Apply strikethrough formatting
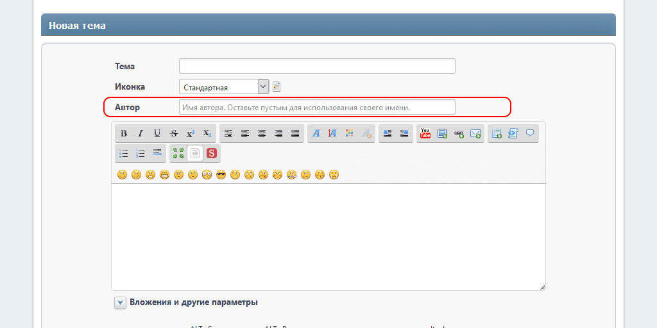 point(174,134)
